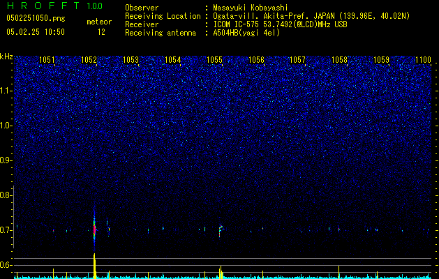
Task: Click the 1100 time marker
Action: coord(424,60)
